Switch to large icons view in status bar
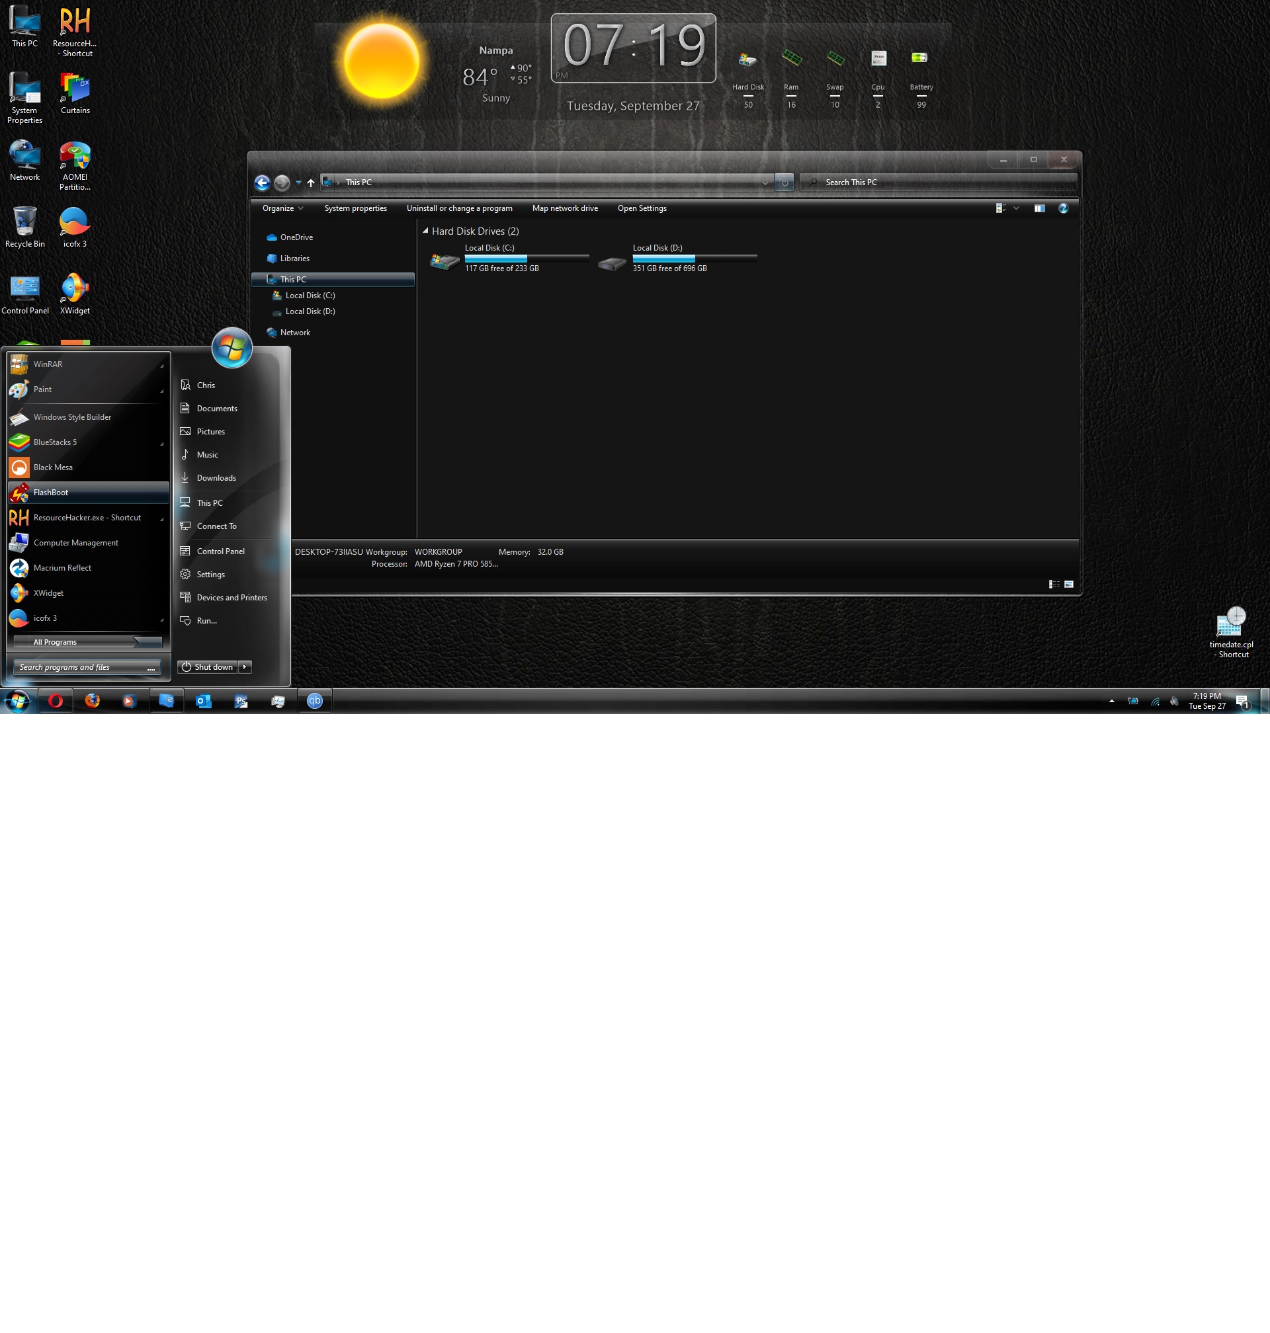The height and width of the screenshot is (1333, 1270). coord(1069,584)
